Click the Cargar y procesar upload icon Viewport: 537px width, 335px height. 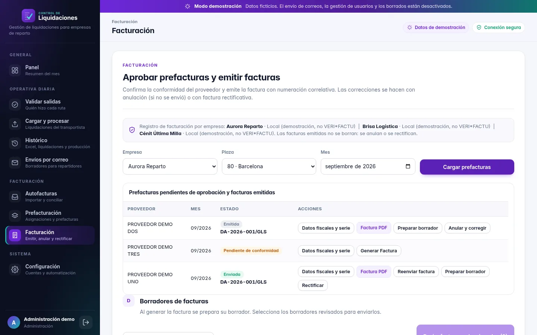coord(15,124)
